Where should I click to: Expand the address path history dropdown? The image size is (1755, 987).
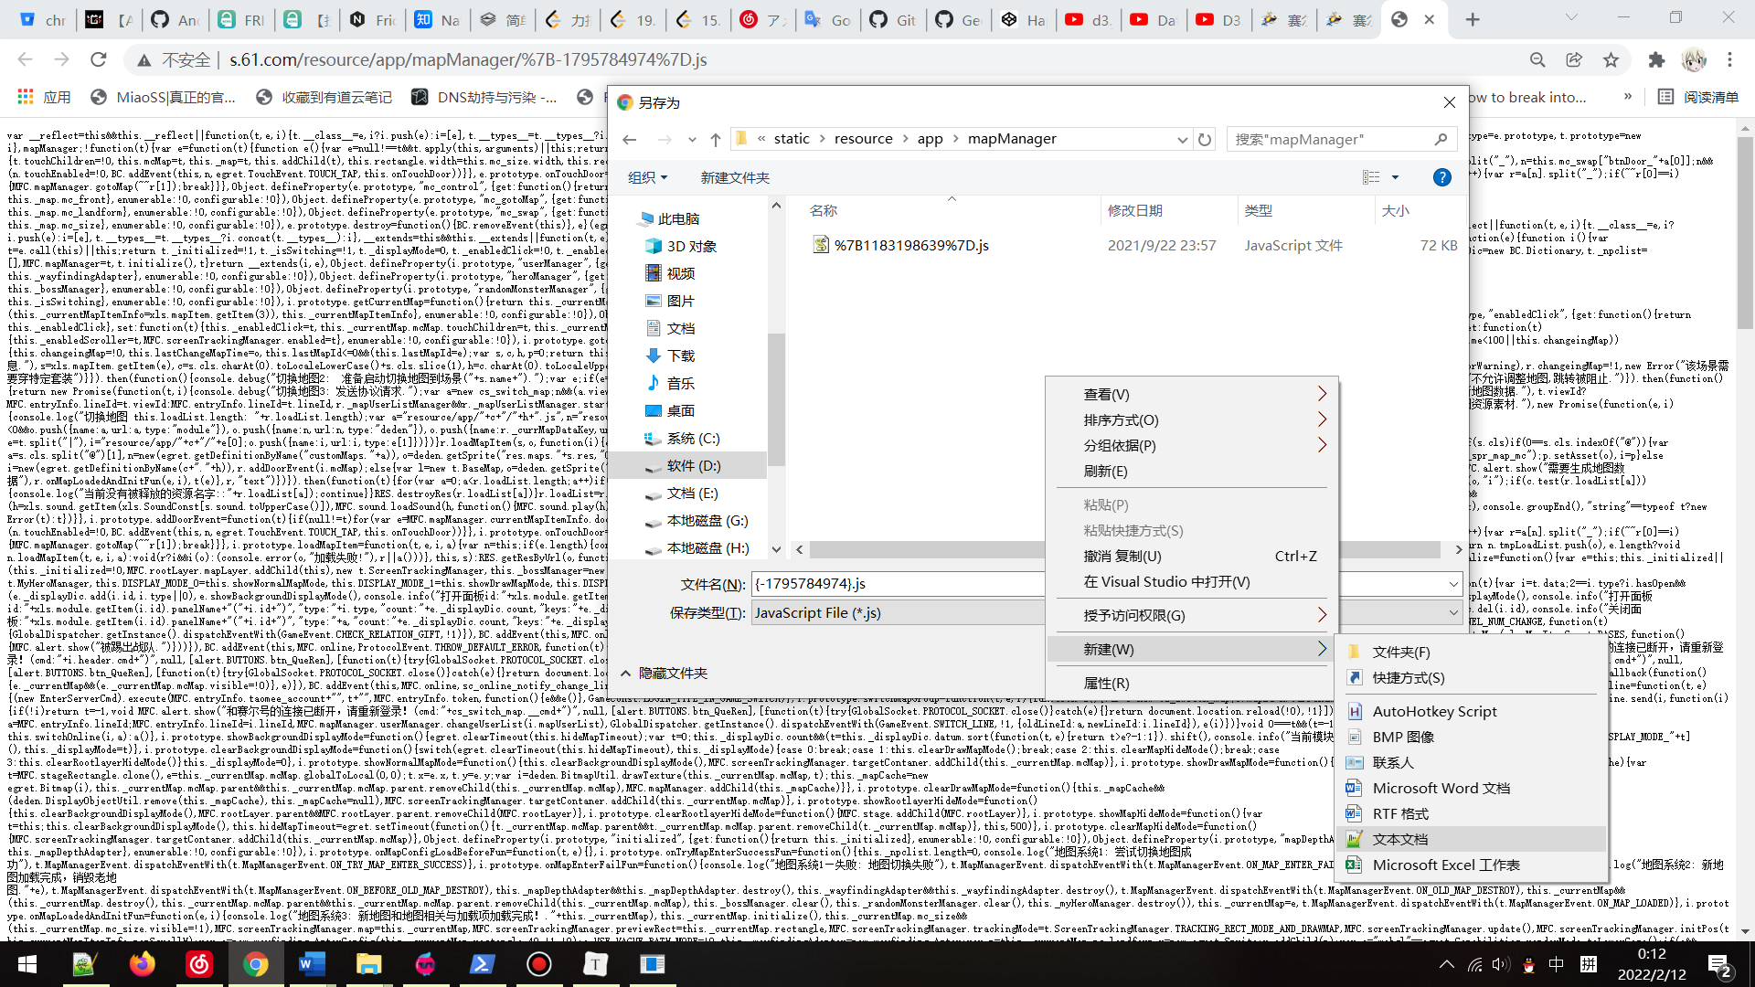pyautogui.click(x=1182, y=139)
